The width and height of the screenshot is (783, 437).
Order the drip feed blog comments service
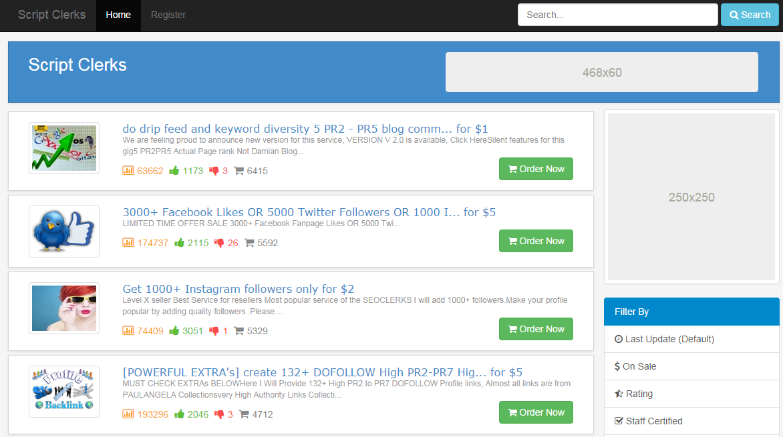tap(536, 169)
